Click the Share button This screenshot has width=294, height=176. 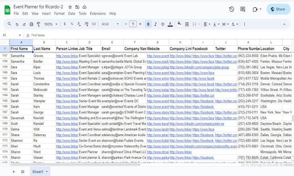click(x=278, y=9)
